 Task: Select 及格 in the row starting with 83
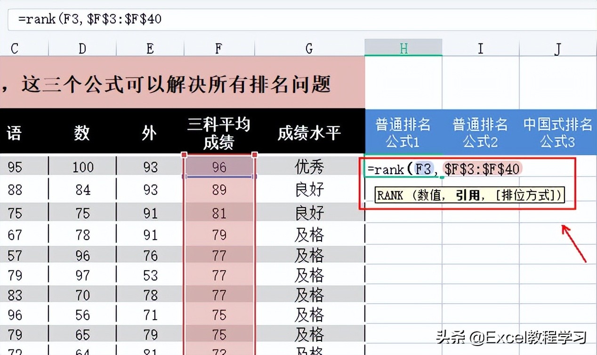point(309,295)
